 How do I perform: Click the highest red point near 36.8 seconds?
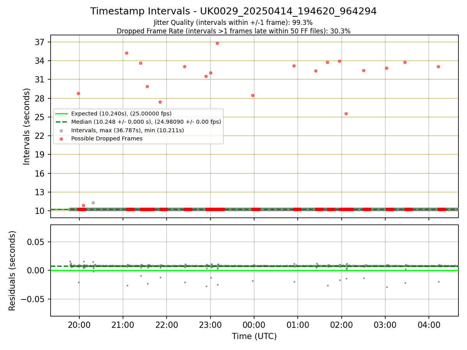tap(217, 43)
